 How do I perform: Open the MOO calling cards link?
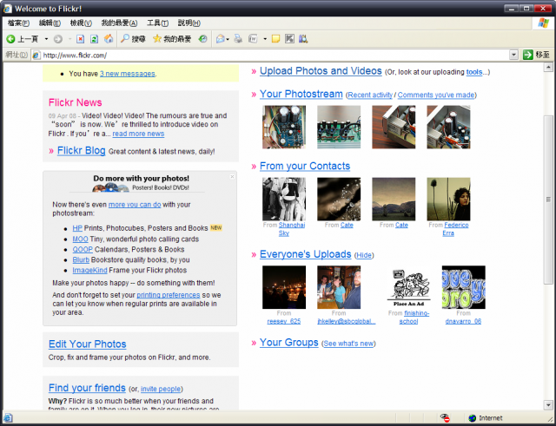click(80, 239)
